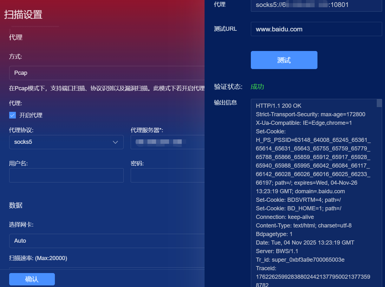The width and height of the screenshot is (385, 287).
Task: Expand the socks5 protocol dropdown chevron
Action: coord(115,142)
